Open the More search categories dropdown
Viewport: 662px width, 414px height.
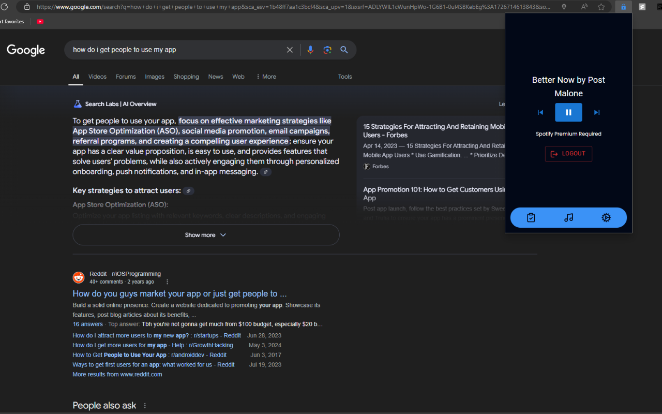[x=266, y=76]
